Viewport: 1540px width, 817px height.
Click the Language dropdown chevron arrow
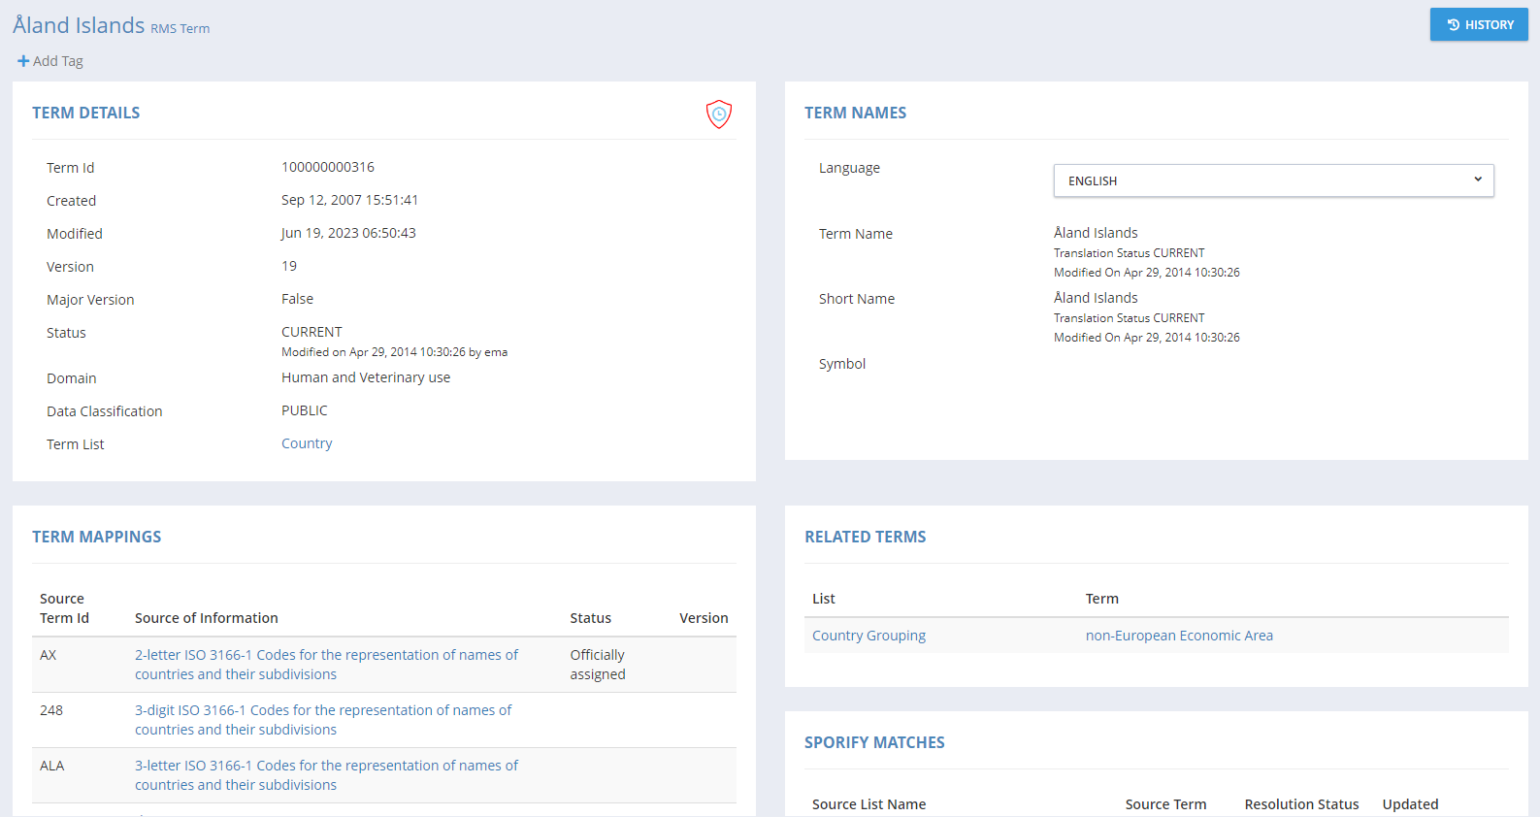[1477, 180]
